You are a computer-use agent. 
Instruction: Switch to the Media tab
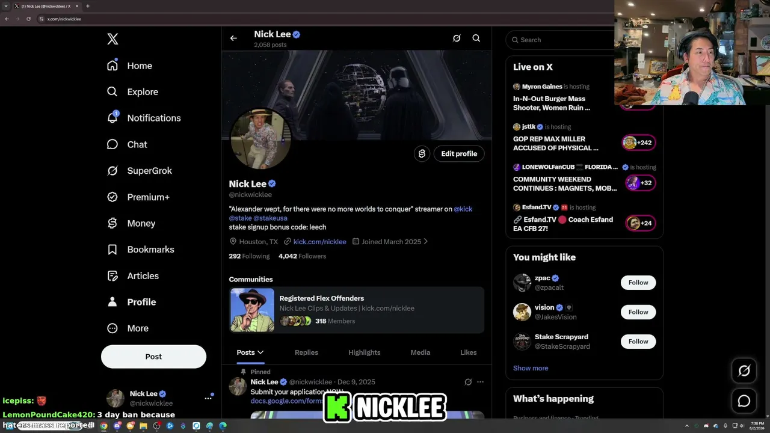click(x=420, y=352)
